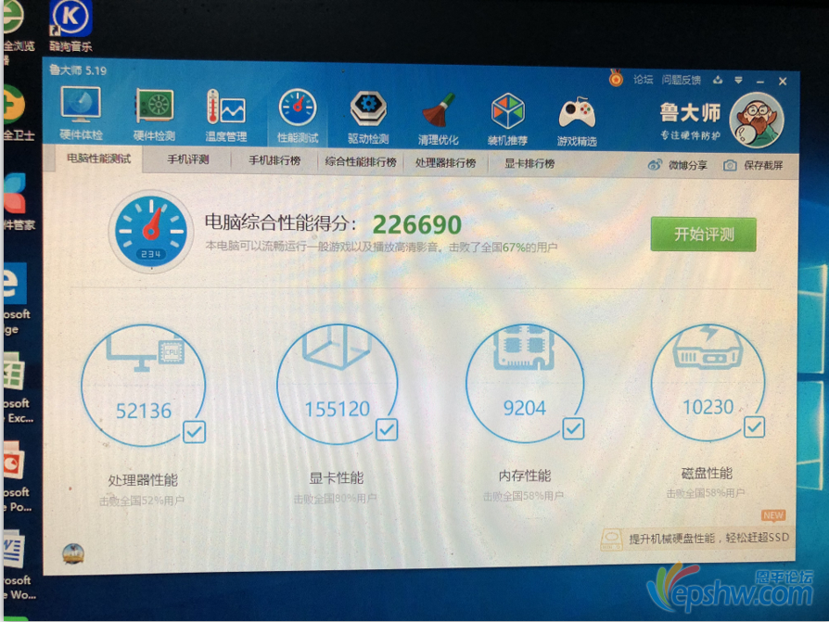Click the hard disk icon beside 提升机械硬盘性能
The height and width of the screenshot is (622, 829).
pyautogui.click(x=612, y=539)
